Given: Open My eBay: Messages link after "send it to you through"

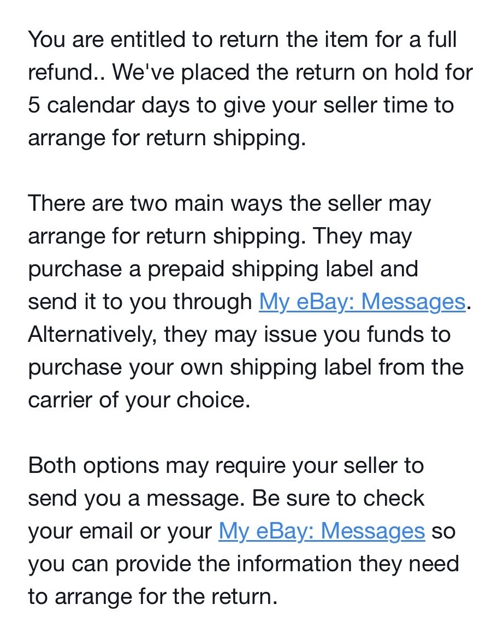Looking at the screenshot, I should [361, 301].
